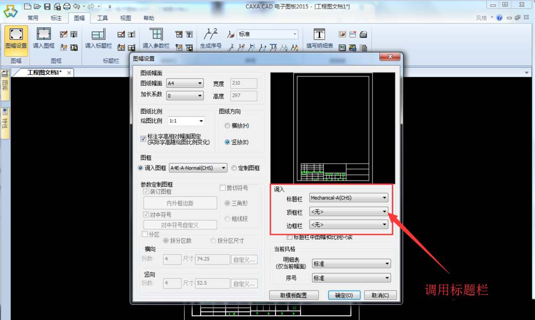Click the 对中符号自定义 button
Image resolution: width=535 pixels, height=320 pixels.
pos(180,225)
